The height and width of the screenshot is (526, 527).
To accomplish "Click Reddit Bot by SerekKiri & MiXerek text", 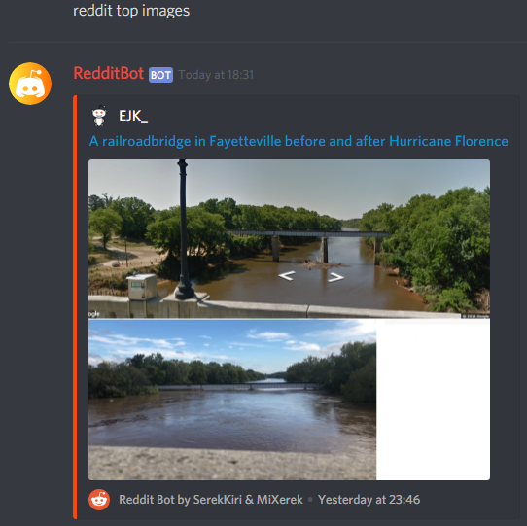I will pos(211,500).
